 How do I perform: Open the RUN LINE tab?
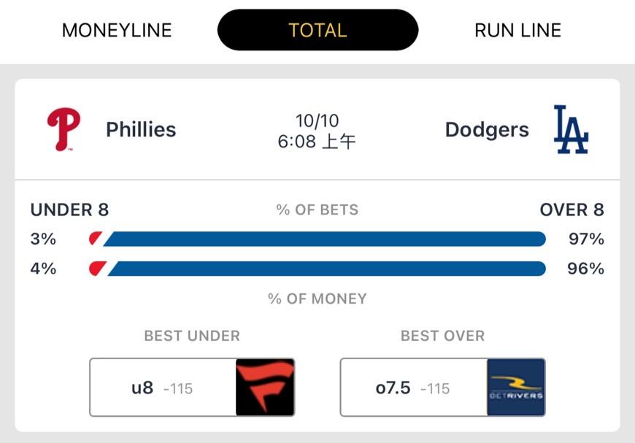point(517,30)
